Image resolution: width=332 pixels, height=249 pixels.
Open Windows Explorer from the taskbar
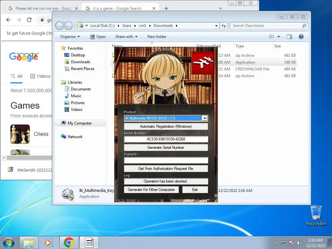[x=29, y=243]
